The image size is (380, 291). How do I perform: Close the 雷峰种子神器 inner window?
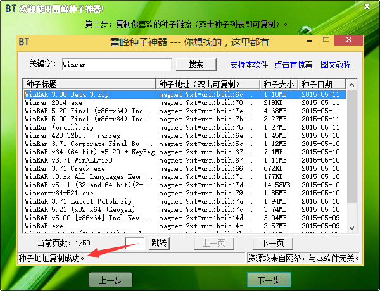[348, 40]
